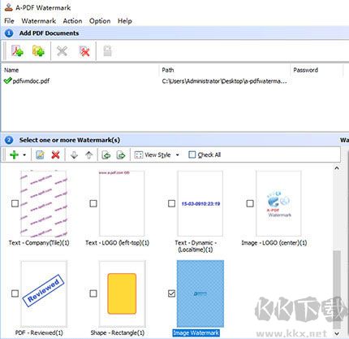Click the step 2 Select Watermark badge
349x339 pixels.
pos(9,140)
